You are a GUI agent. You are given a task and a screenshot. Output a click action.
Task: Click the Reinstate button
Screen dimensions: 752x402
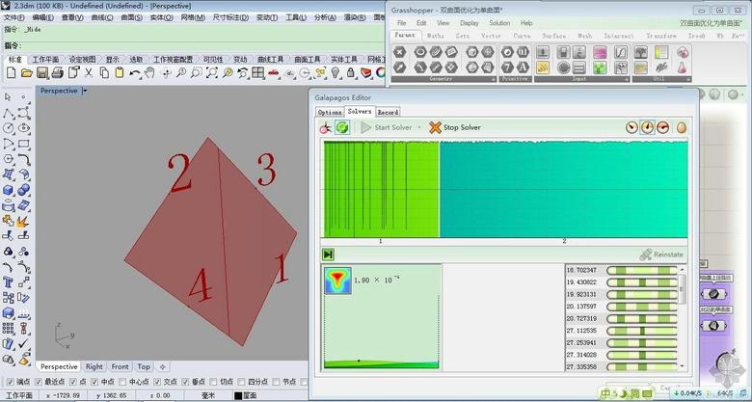(x=661, y=255)
